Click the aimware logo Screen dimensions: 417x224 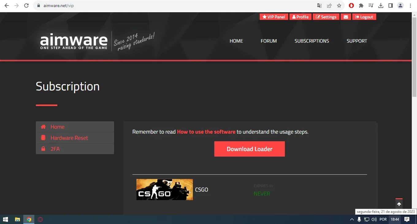pyautogui.click(x=74, y=41)
